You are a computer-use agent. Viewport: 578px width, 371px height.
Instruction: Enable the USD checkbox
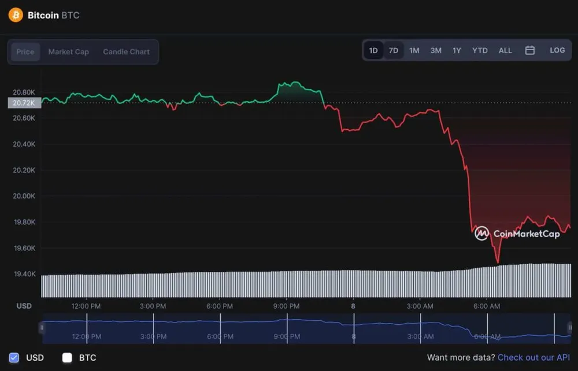(x=14, y=358)
